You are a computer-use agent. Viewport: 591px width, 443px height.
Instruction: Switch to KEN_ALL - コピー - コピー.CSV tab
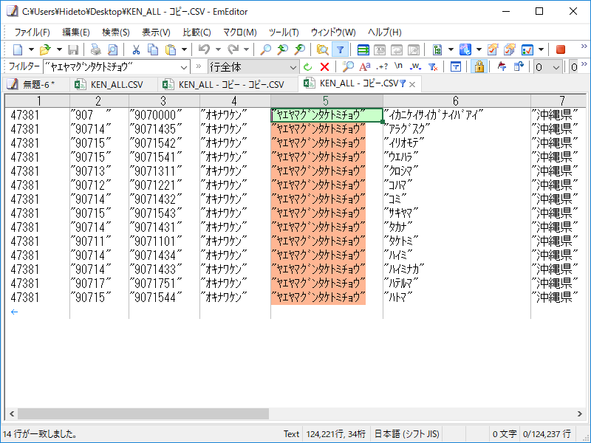[x=228, y=84]
